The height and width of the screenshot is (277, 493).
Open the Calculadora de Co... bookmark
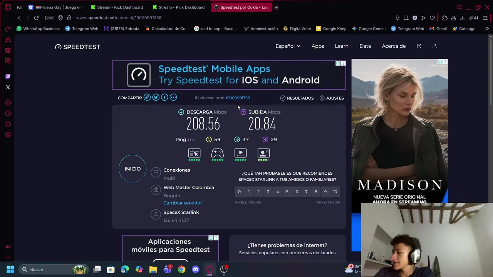(x=166, y=28)
